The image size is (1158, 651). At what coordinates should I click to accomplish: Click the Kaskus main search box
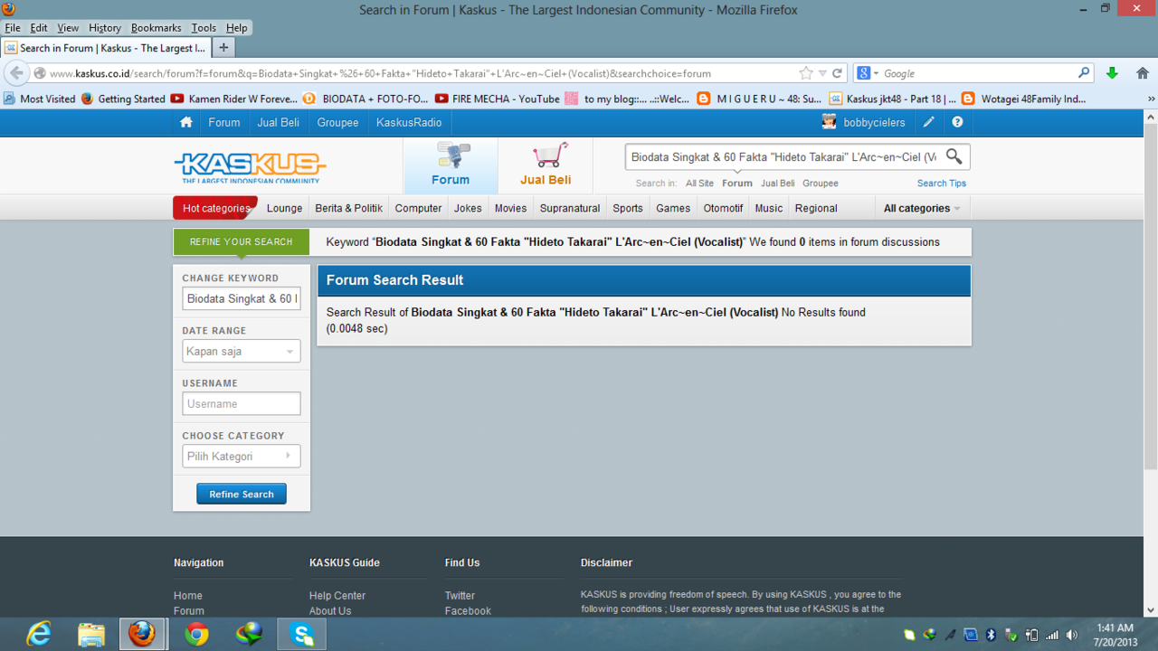click(x=783, y=156)
